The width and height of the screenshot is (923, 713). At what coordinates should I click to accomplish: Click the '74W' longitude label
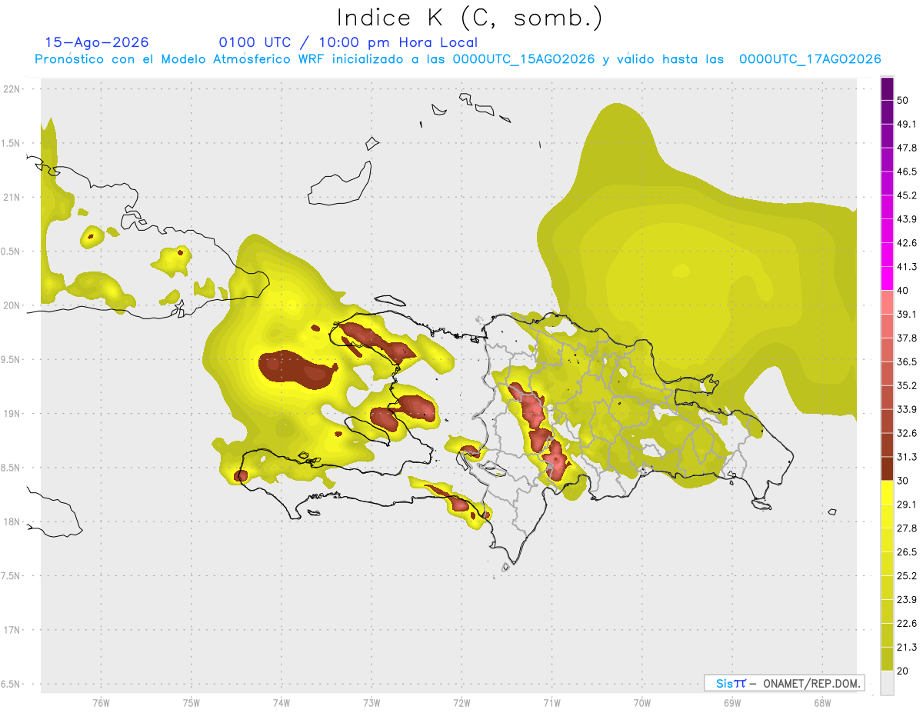click(281, 703)
